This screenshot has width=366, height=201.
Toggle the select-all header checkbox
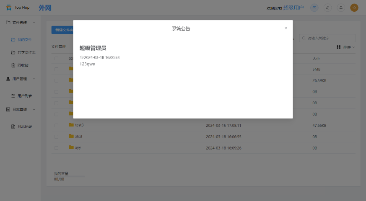[x=56, y=59]
